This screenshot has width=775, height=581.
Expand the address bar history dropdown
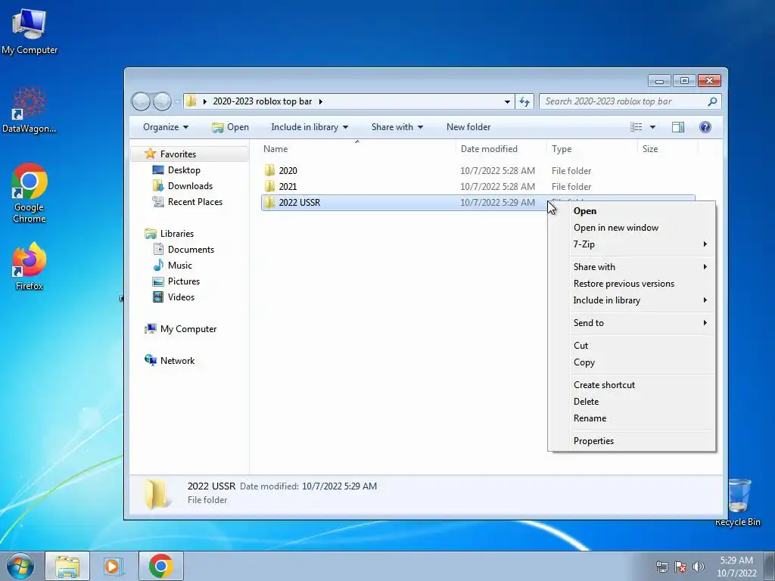pos(507,102)
